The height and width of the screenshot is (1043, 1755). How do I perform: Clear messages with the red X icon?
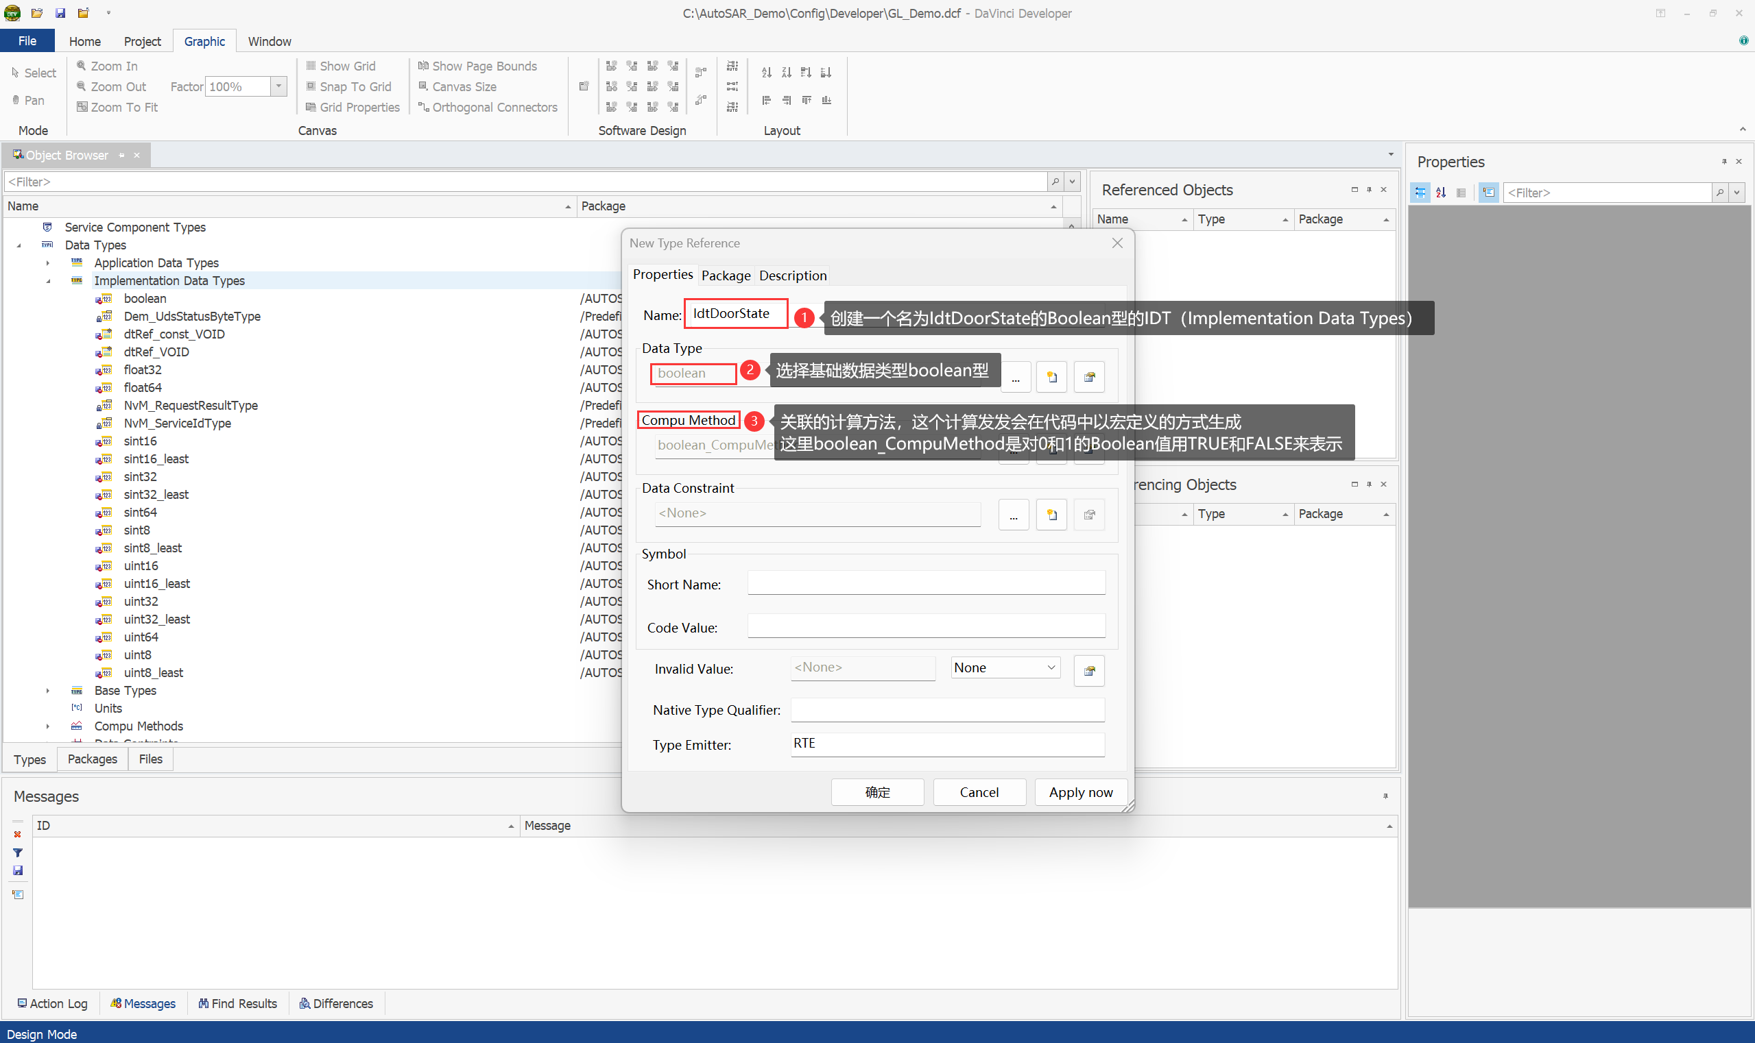[18, 834]
